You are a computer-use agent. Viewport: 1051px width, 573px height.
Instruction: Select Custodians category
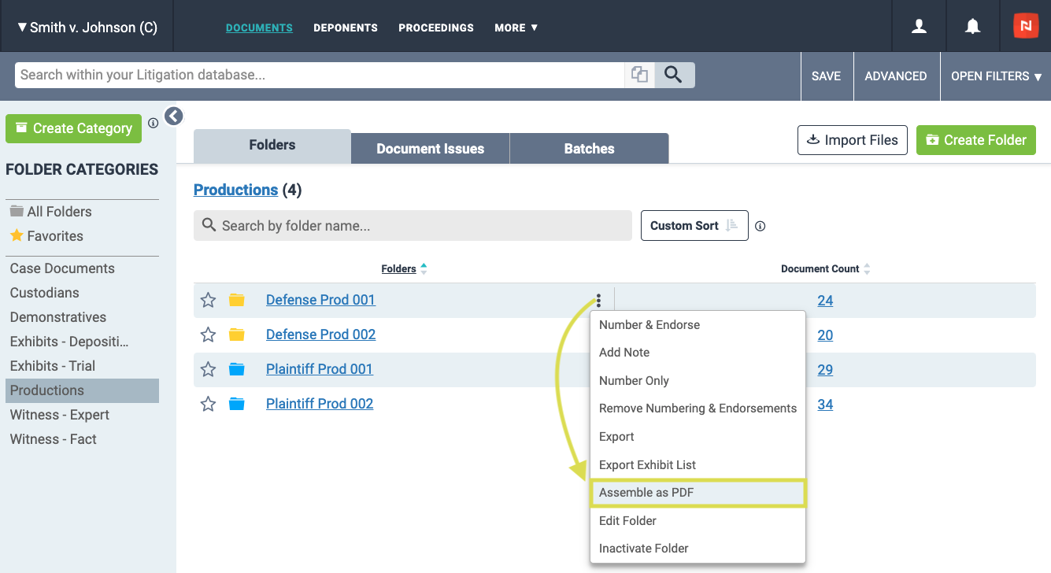pos(44,293)
